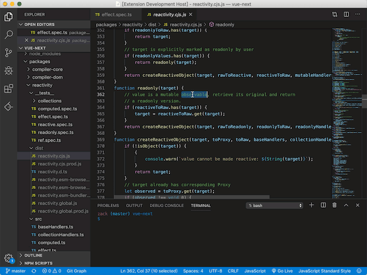Open the editor More Actions ellipsis

point(358,15)
